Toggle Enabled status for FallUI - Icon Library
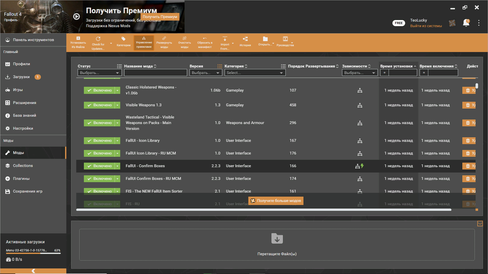This screenshot has height=274, width=488. [x=99, y=141]
